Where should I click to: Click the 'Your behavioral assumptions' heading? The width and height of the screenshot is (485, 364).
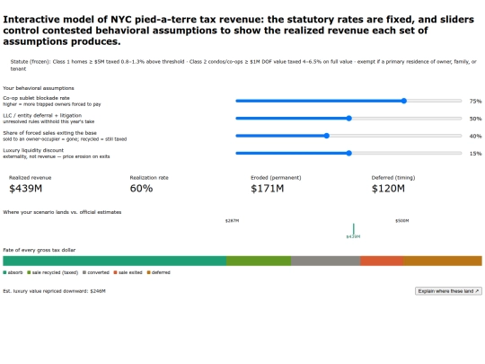[39, 88]
